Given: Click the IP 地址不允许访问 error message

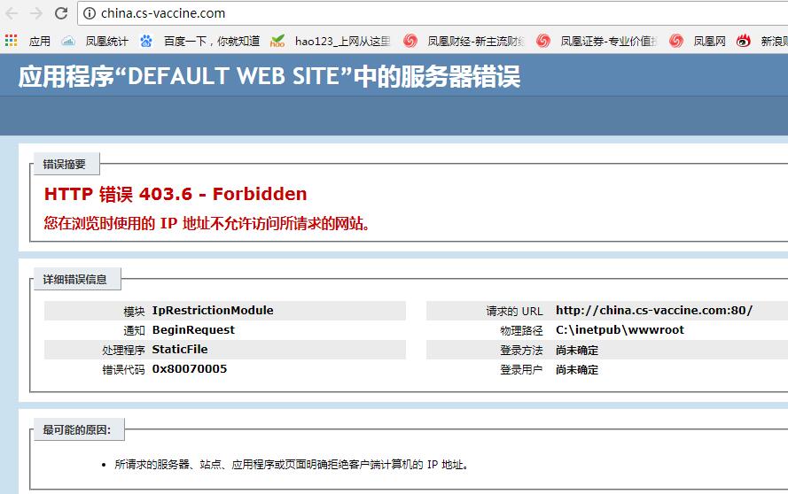Looking at the screenshot, I should tap(207, 223).
